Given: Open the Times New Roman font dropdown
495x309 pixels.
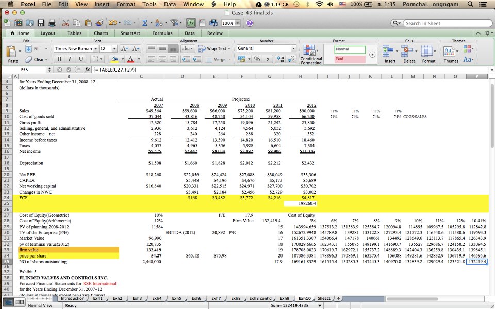Looking at the screenshot, I should tap(95, 48).
